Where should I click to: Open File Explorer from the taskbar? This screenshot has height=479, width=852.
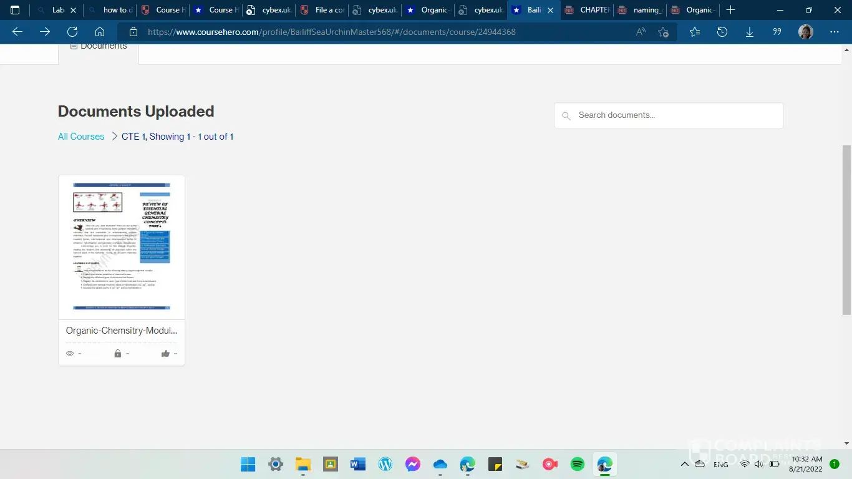tap(303, 464)
